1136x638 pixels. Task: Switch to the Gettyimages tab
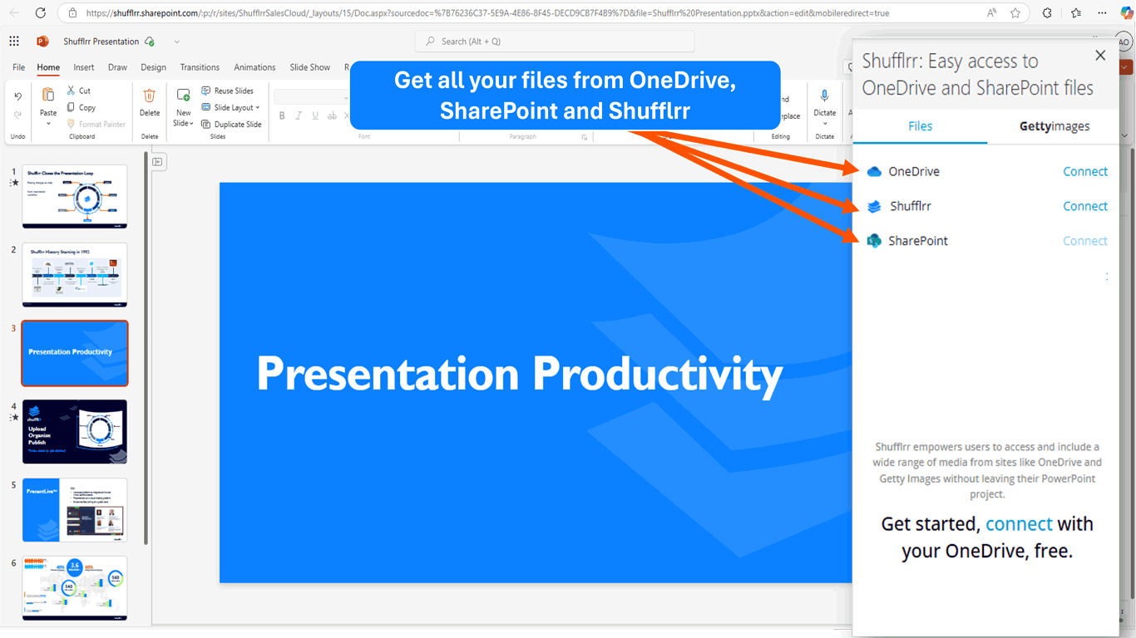pos(1054,126)
